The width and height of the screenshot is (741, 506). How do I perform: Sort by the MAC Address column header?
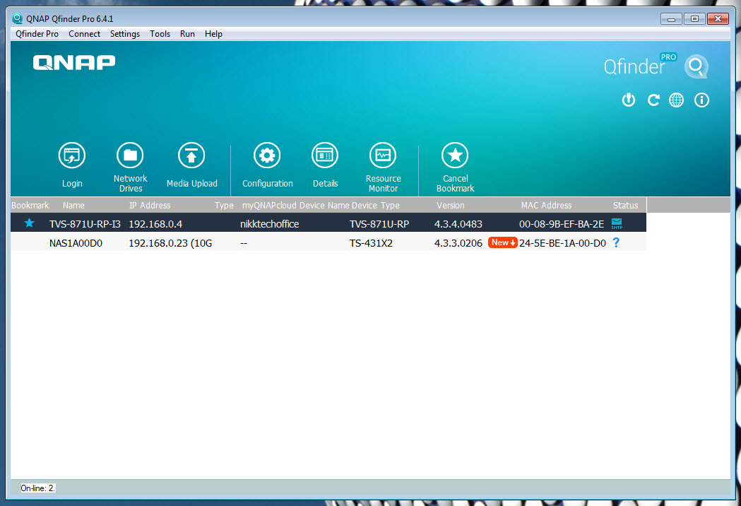(546, 205)
